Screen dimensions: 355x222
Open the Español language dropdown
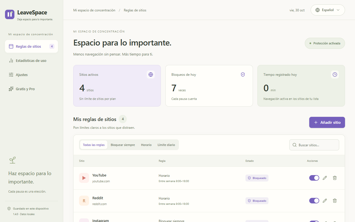pos(328,10)
